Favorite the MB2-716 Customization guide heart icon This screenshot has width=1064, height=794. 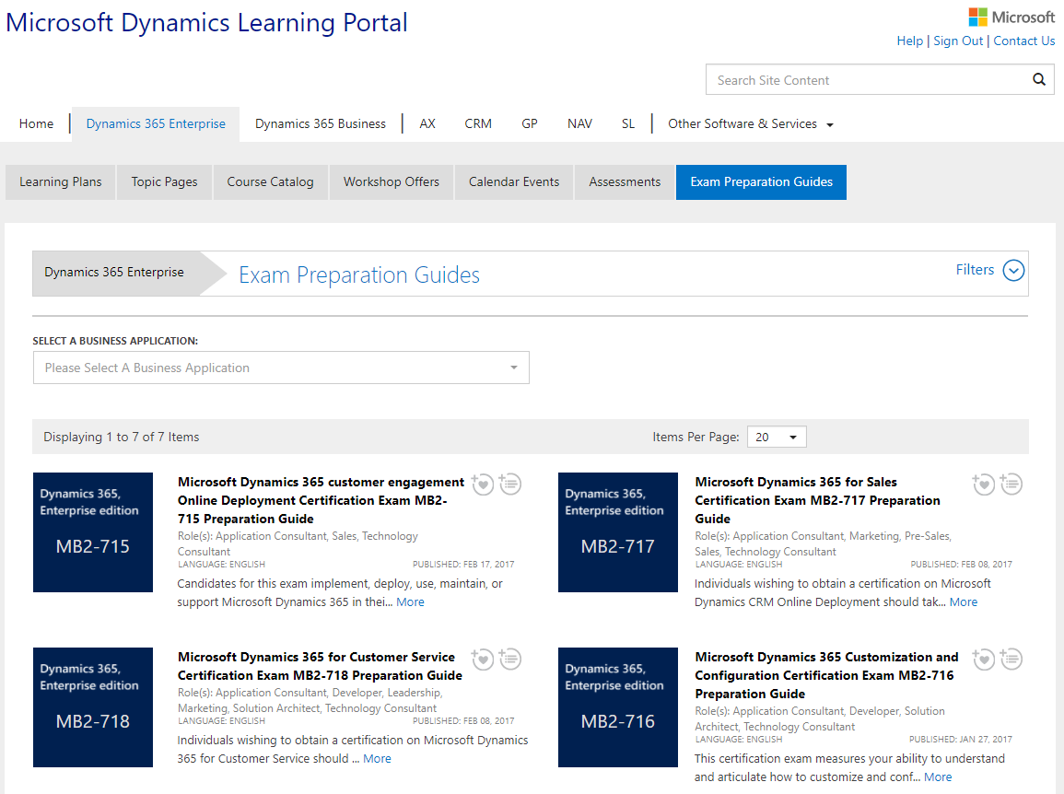(983, 659)
